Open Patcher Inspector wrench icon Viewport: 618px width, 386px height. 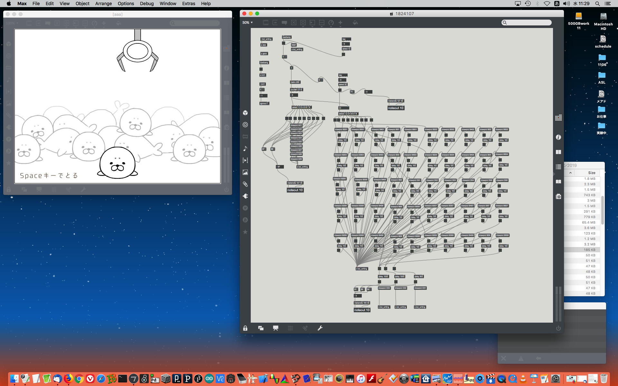coord(320,328)
